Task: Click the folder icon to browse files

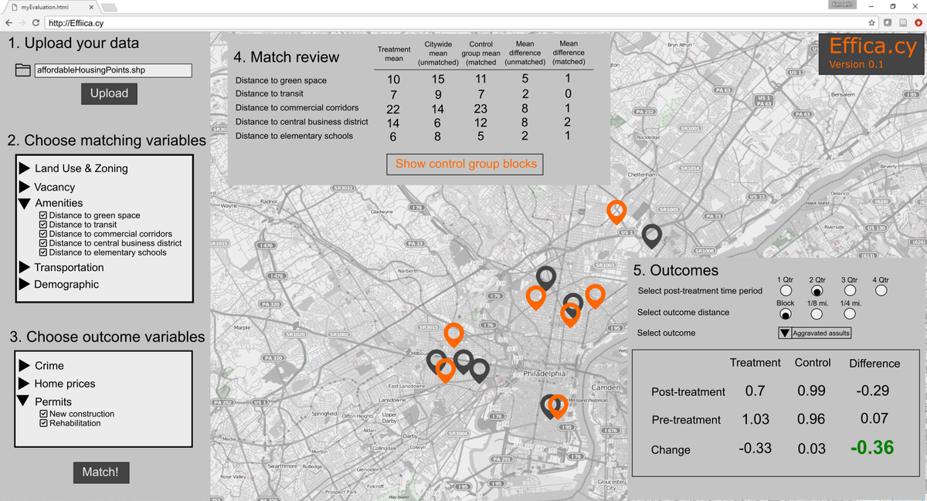Action: [22, 71]
